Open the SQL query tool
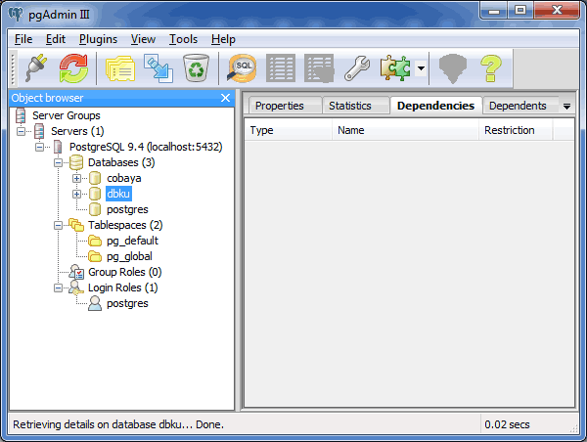Screen dimensions: 587x442 (243, 68)
